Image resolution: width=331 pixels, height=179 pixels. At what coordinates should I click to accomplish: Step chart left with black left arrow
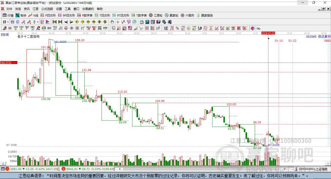click(x=66, y=22)
